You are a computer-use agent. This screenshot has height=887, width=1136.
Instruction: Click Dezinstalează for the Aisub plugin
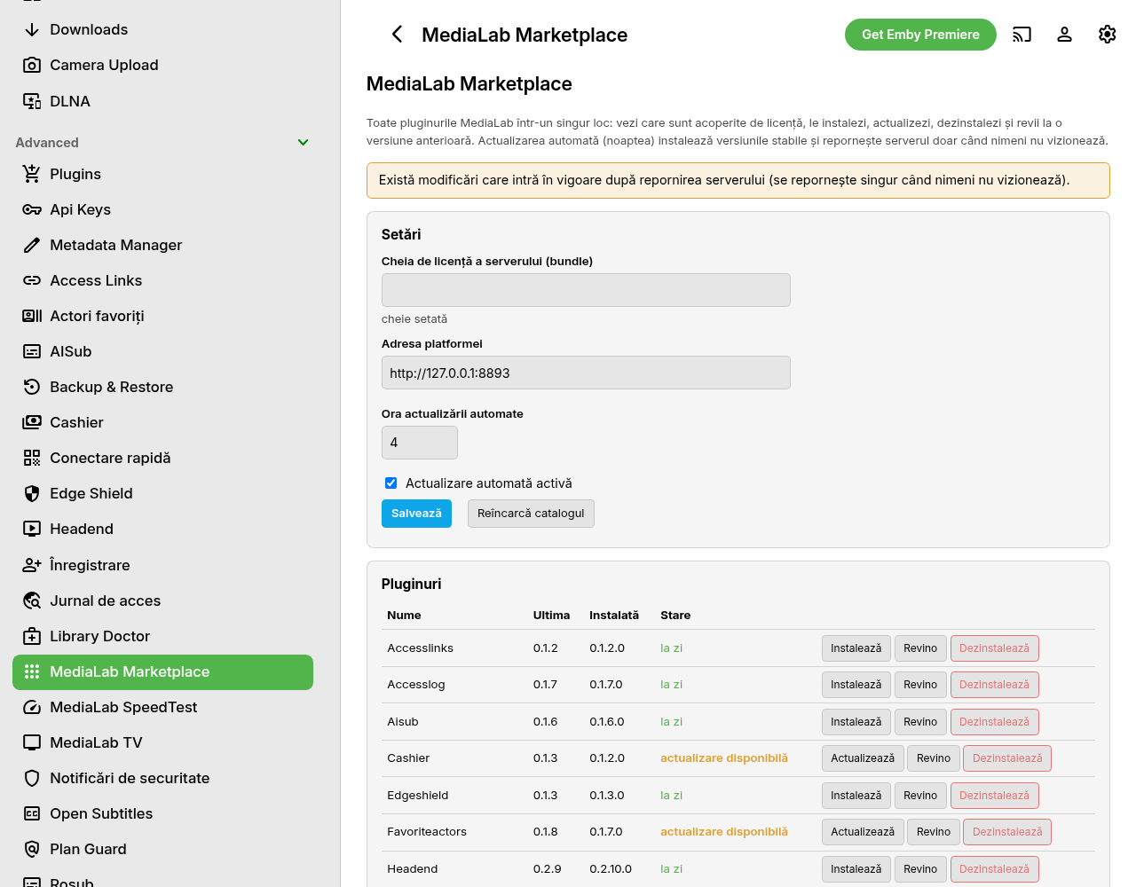coord(994,722)
